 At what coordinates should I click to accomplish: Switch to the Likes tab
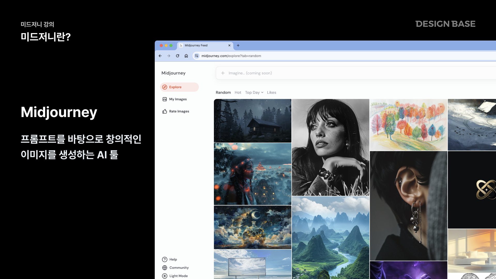[272, 92]
